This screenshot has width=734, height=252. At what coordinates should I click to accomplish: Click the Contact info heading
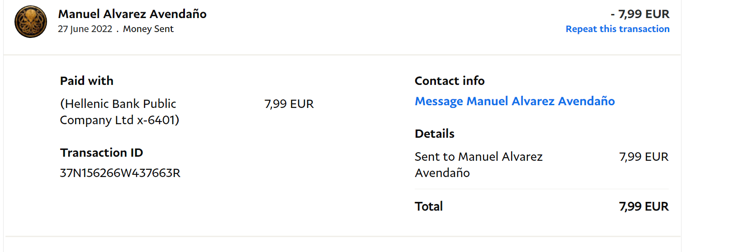pyautogui.click(x=450, y=81)
